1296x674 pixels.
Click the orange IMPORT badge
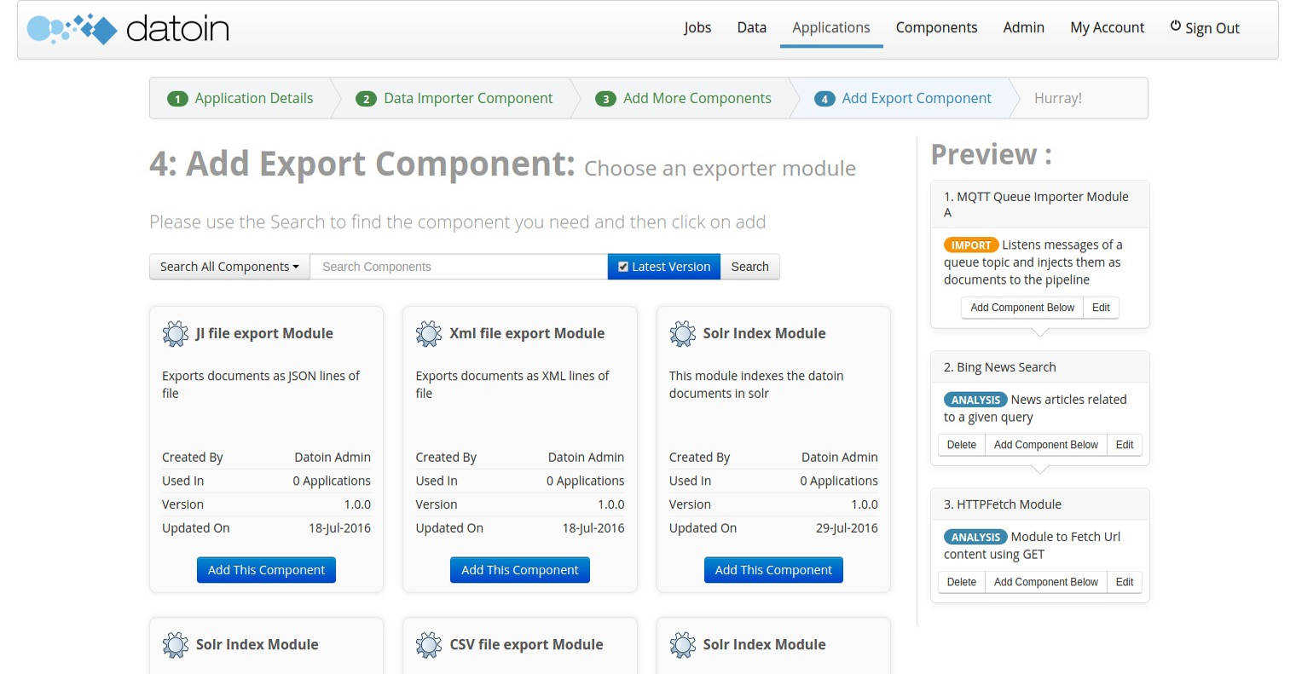(971, 245)
